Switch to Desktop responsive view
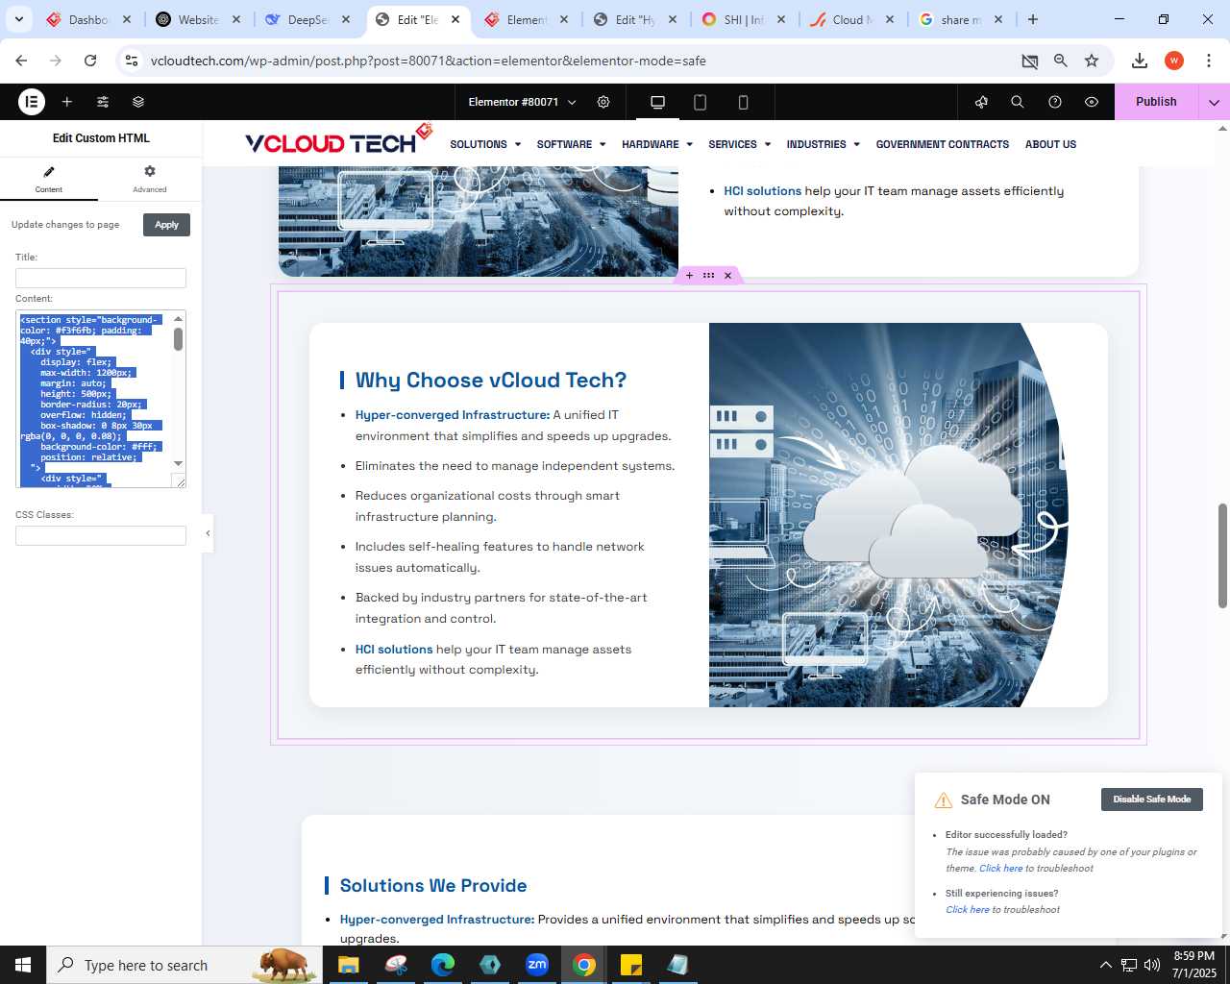This screenshot has height=984, width=1230. (658, 102)
